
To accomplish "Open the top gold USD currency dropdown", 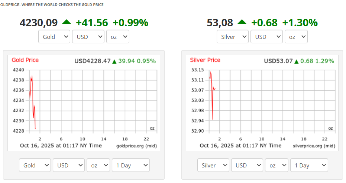I will click(x=88, y=37).
